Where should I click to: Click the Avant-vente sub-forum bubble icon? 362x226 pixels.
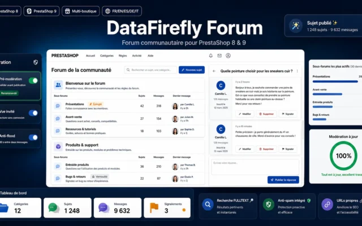(x=58, y=119)
